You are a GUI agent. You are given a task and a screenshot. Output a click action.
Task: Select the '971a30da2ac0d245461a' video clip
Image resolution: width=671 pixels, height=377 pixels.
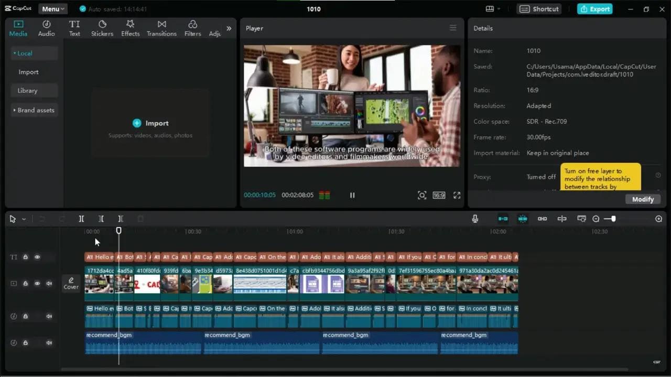point(488,283)
